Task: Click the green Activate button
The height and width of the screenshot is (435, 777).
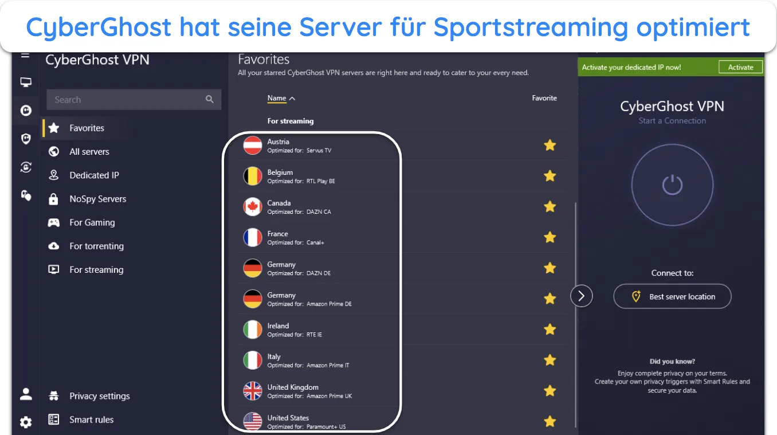Action: [740, 67]
